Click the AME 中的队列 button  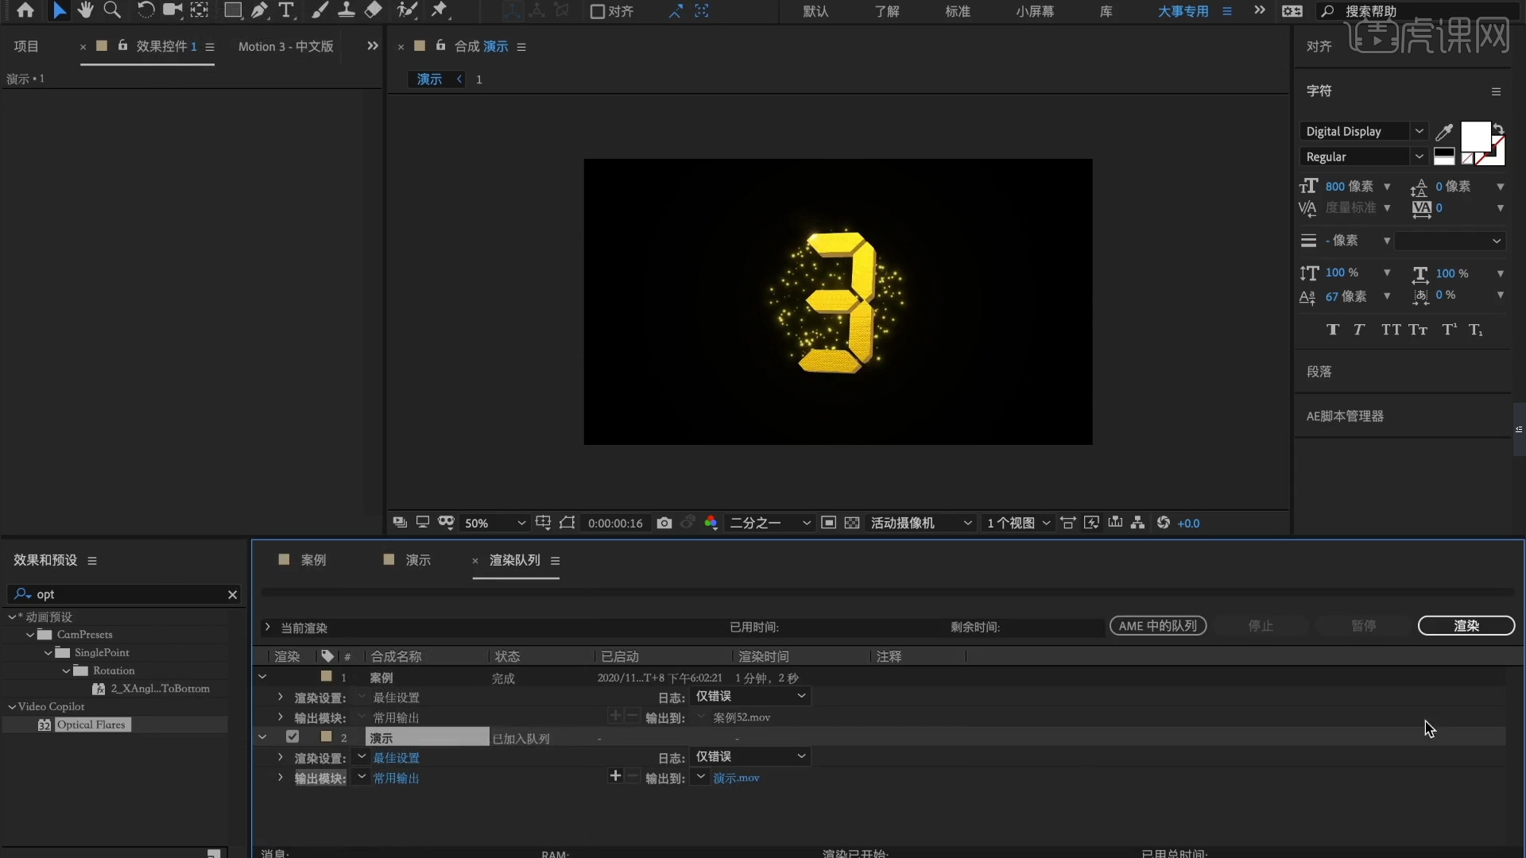[x=1158, y=626]
